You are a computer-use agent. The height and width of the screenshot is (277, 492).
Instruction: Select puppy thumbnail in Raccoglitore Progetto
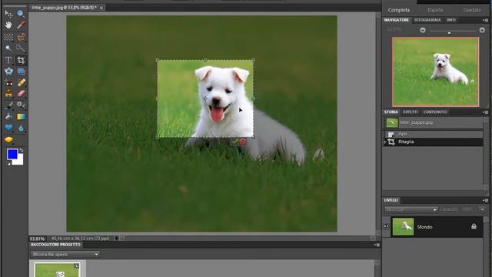click(57, 269)
